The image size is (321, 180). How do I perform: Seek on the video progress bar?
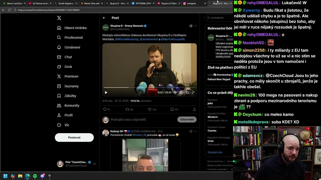[149, 87]
